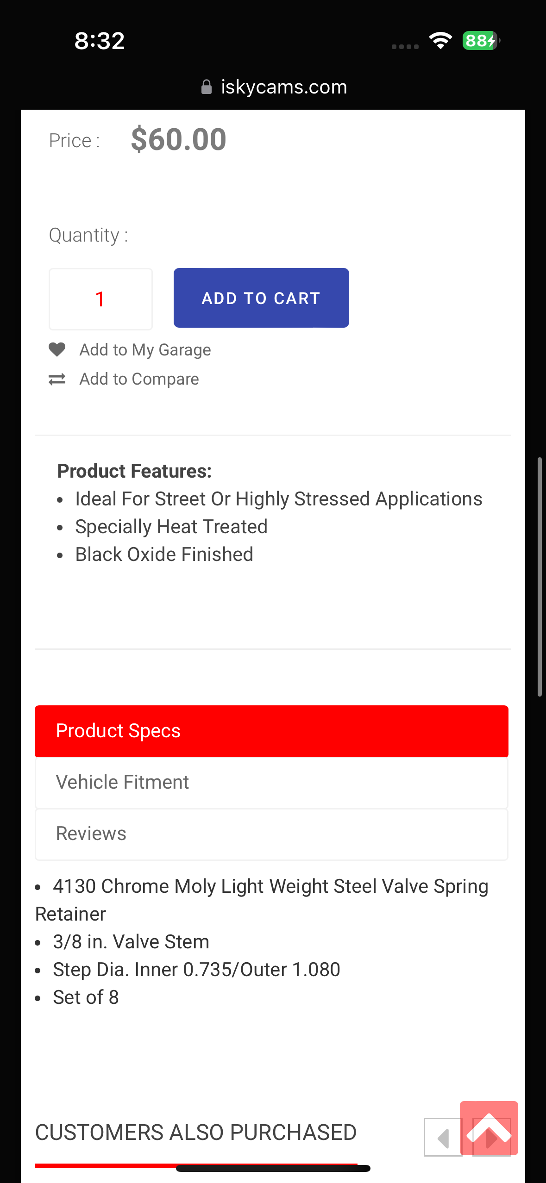The width and height of the screenshot is (546, 1183).
Task: Click the Add to My Garage link
Action: 145,350
